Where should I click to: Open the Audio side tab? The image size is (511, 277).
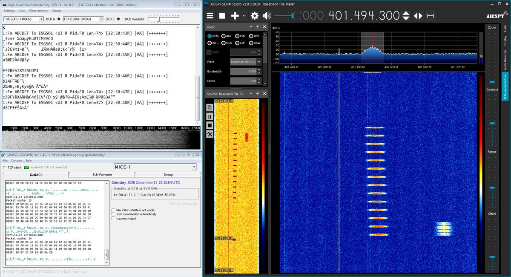point(505,28)
